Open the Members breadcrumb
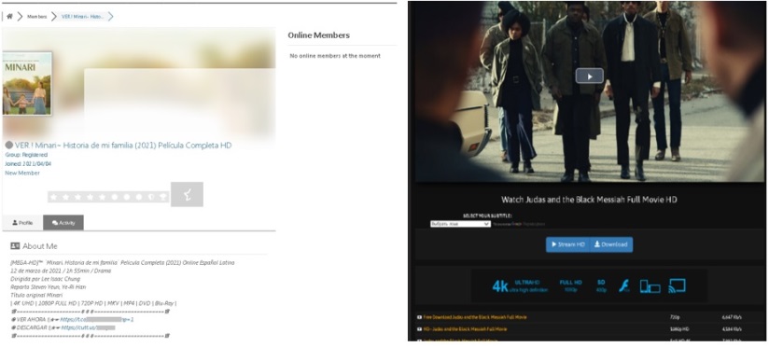Image resolution: width=769 pixels, height=347 pixels. coord(36,17)
